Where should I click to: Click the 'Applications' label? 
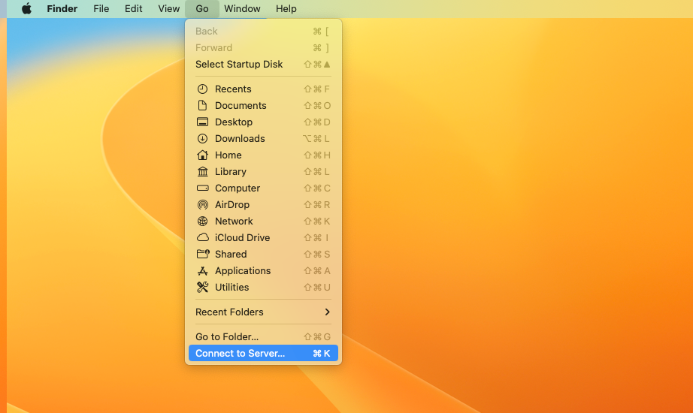coord(243,270)
